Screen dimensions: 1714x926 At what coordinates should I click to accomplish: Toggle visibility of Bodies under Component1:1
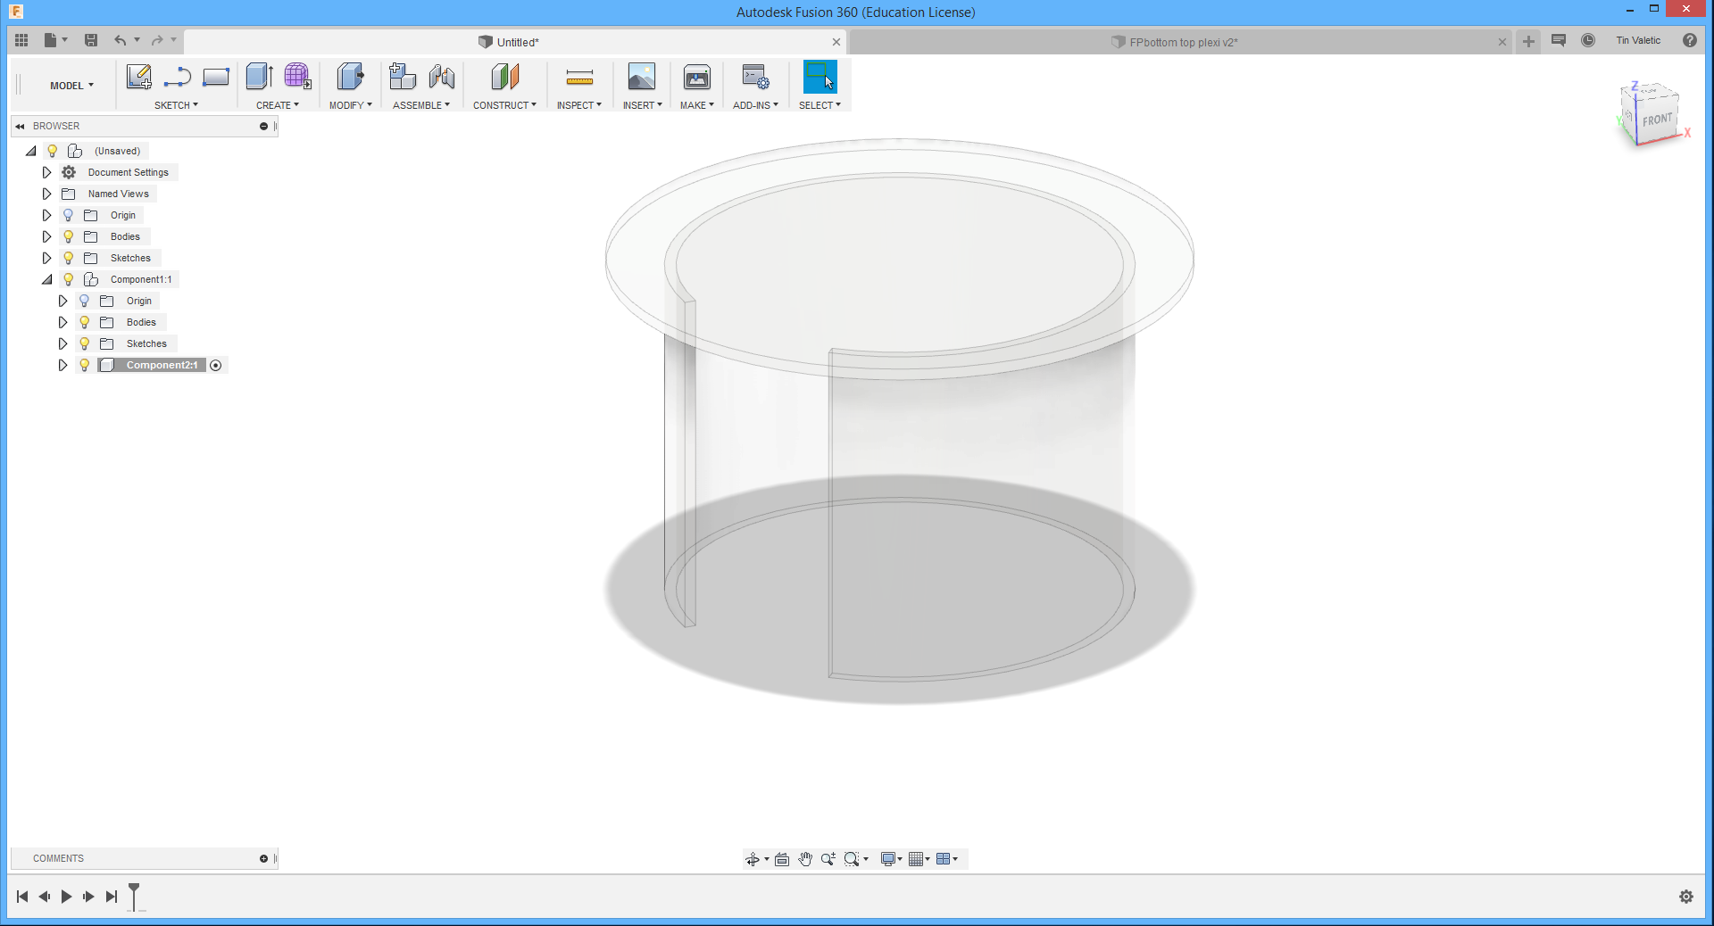[85, 322]
